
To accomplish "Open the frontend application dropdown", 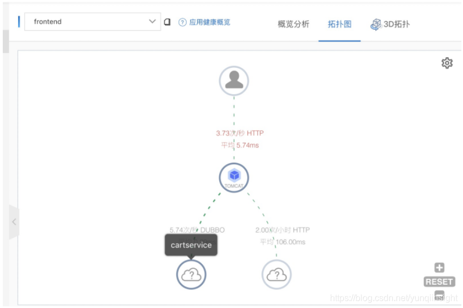I will tap(92, 22).
